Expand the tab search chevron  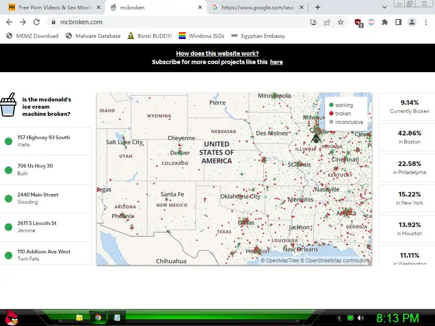(384, 8)
